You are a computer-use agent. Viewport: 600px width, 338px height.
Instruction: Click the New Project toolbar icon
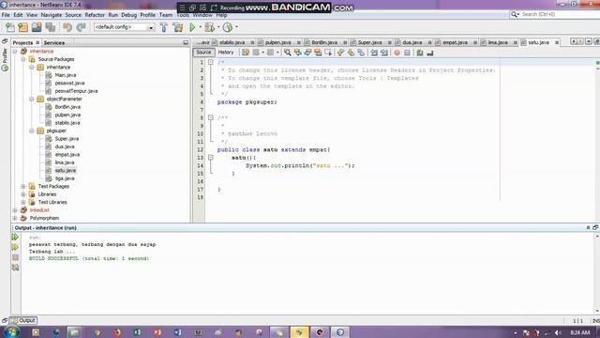coord(22,27)
